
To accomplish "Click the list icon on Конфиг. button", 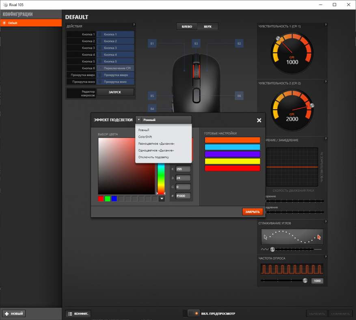I will click(70, 314).
